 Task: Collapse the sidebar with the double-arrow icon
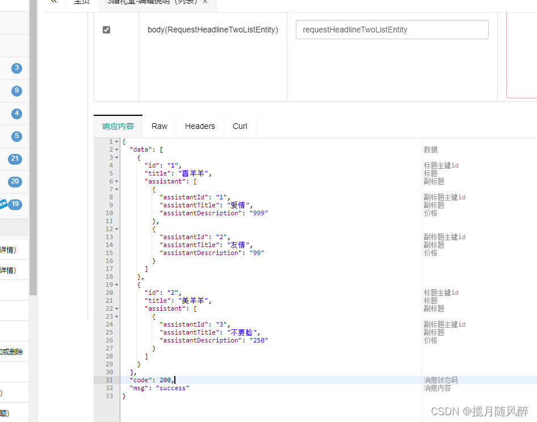tap(53, 2)
